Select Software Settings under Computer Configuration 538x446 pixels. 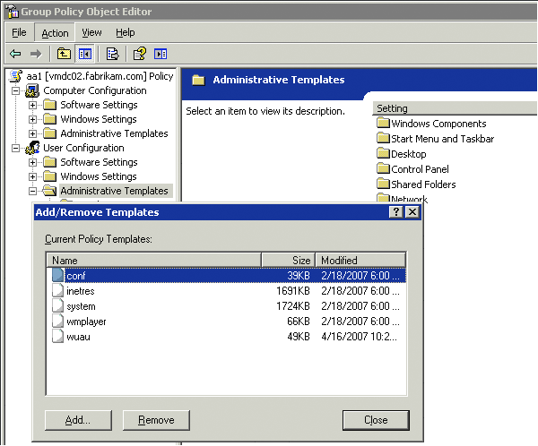[99, 105]
